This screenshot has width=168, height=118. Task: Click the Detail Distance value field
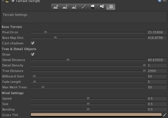tap(157, 60)
